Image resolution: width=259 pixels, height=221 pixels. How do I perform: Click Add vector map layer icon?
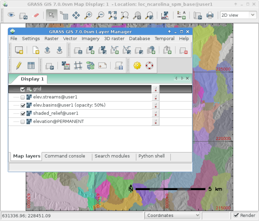[115, 50]
